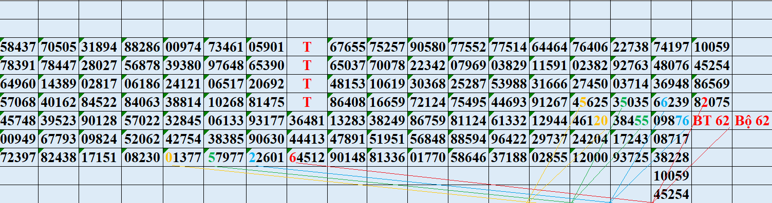Select the 90580 cell
The height and width of the screenshot is (203, 772).
point(428,48)
